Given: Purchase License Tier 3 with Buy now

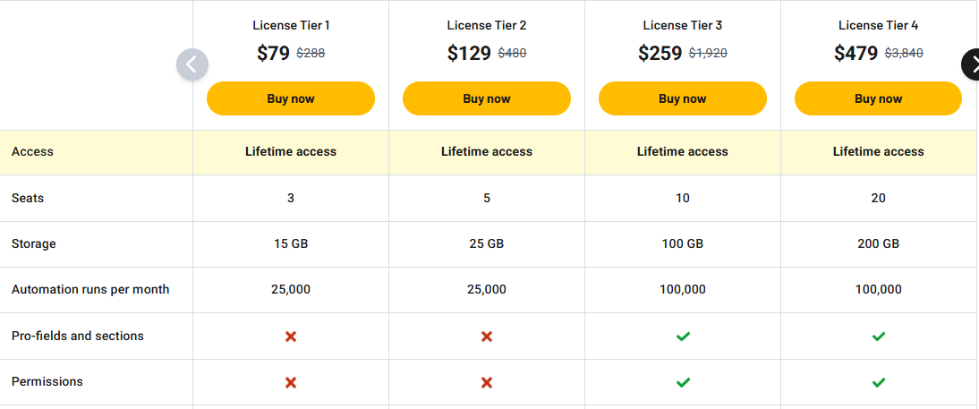Looking at the screenshot, I should click(683, 98).
